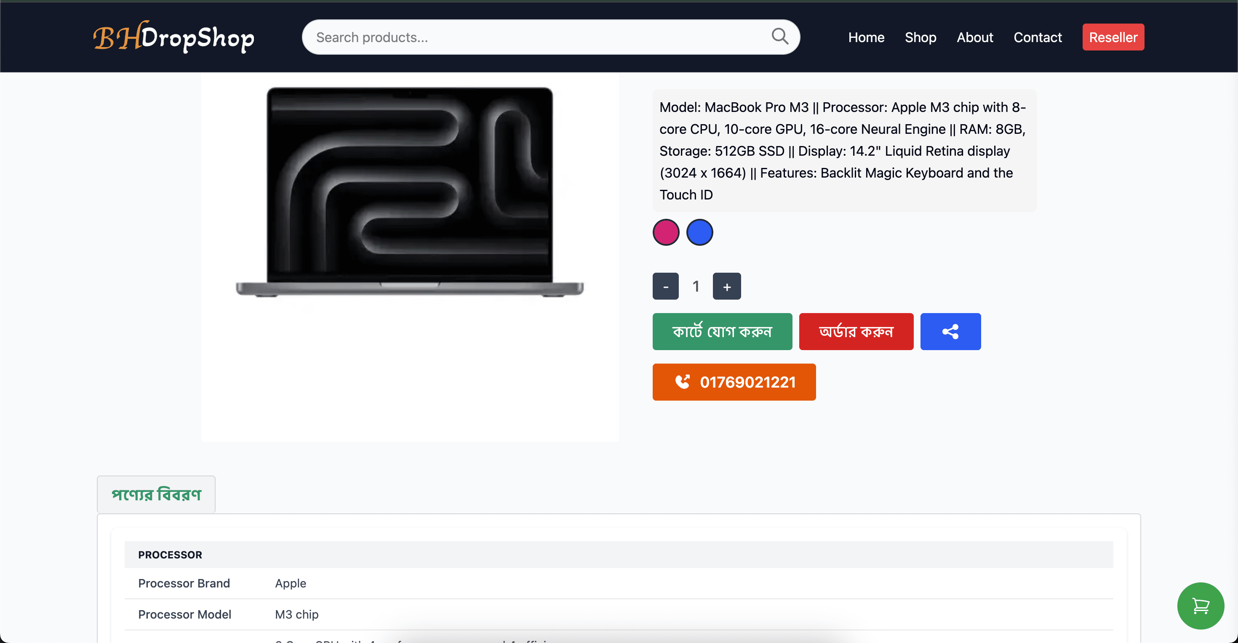This screenshot has width=1238, height=643.
Task: Click phone number 01769021221
Action: [747, 382]
